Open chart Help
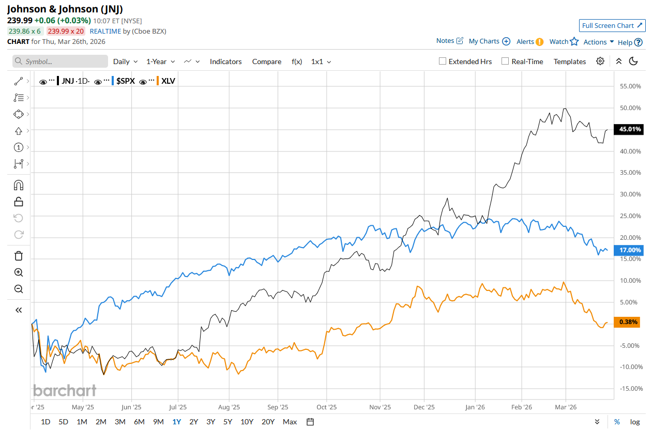This screenshot has width=653, height=430. pos(630,42)
